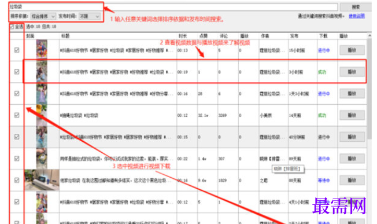
Task: Open the 发布时间 publish time dropdown
Action: pyautogui.click(x=89, y=16)
